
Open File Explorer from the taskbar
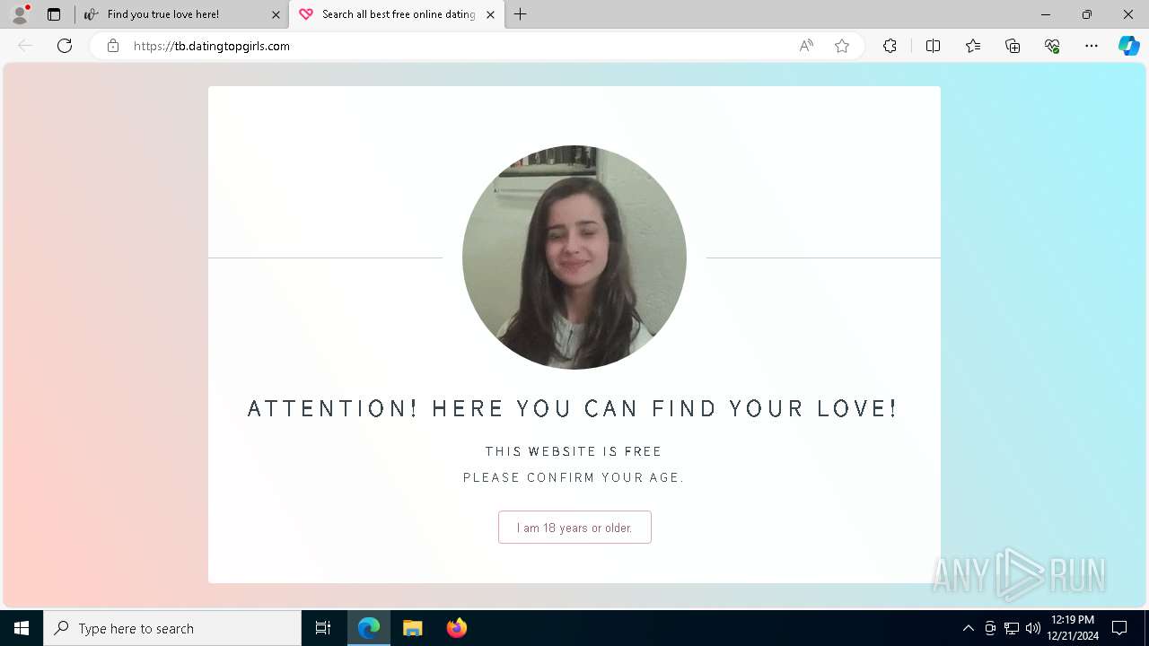tap(413, 628)
